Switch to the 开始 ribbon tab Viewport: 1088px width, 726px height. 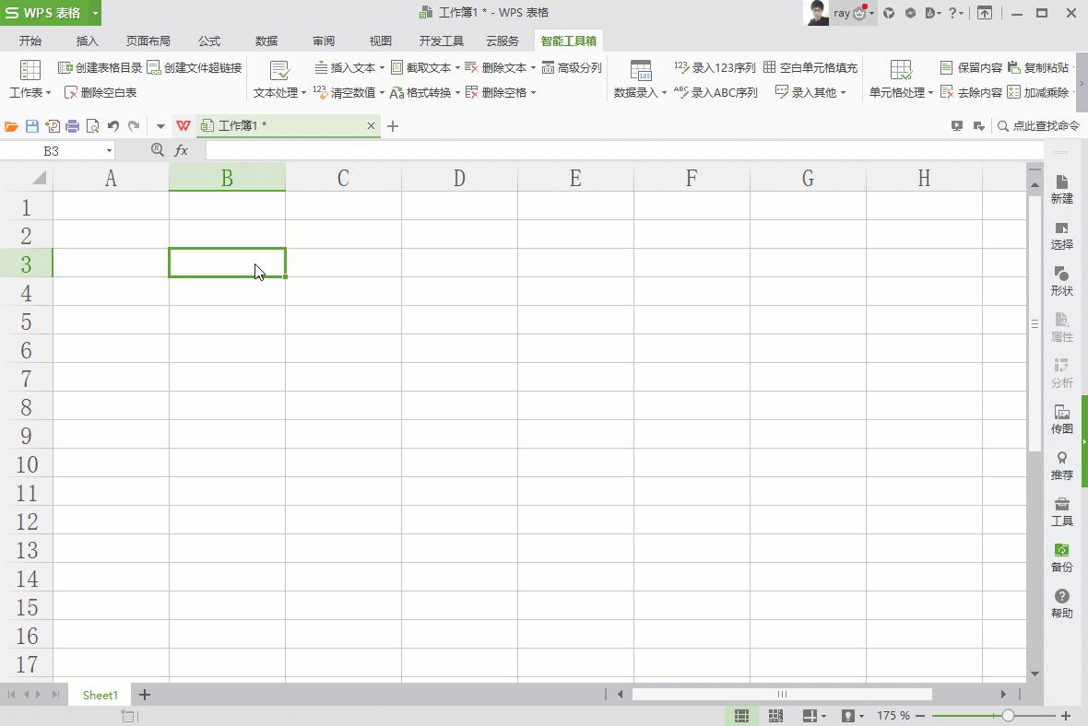30,41
